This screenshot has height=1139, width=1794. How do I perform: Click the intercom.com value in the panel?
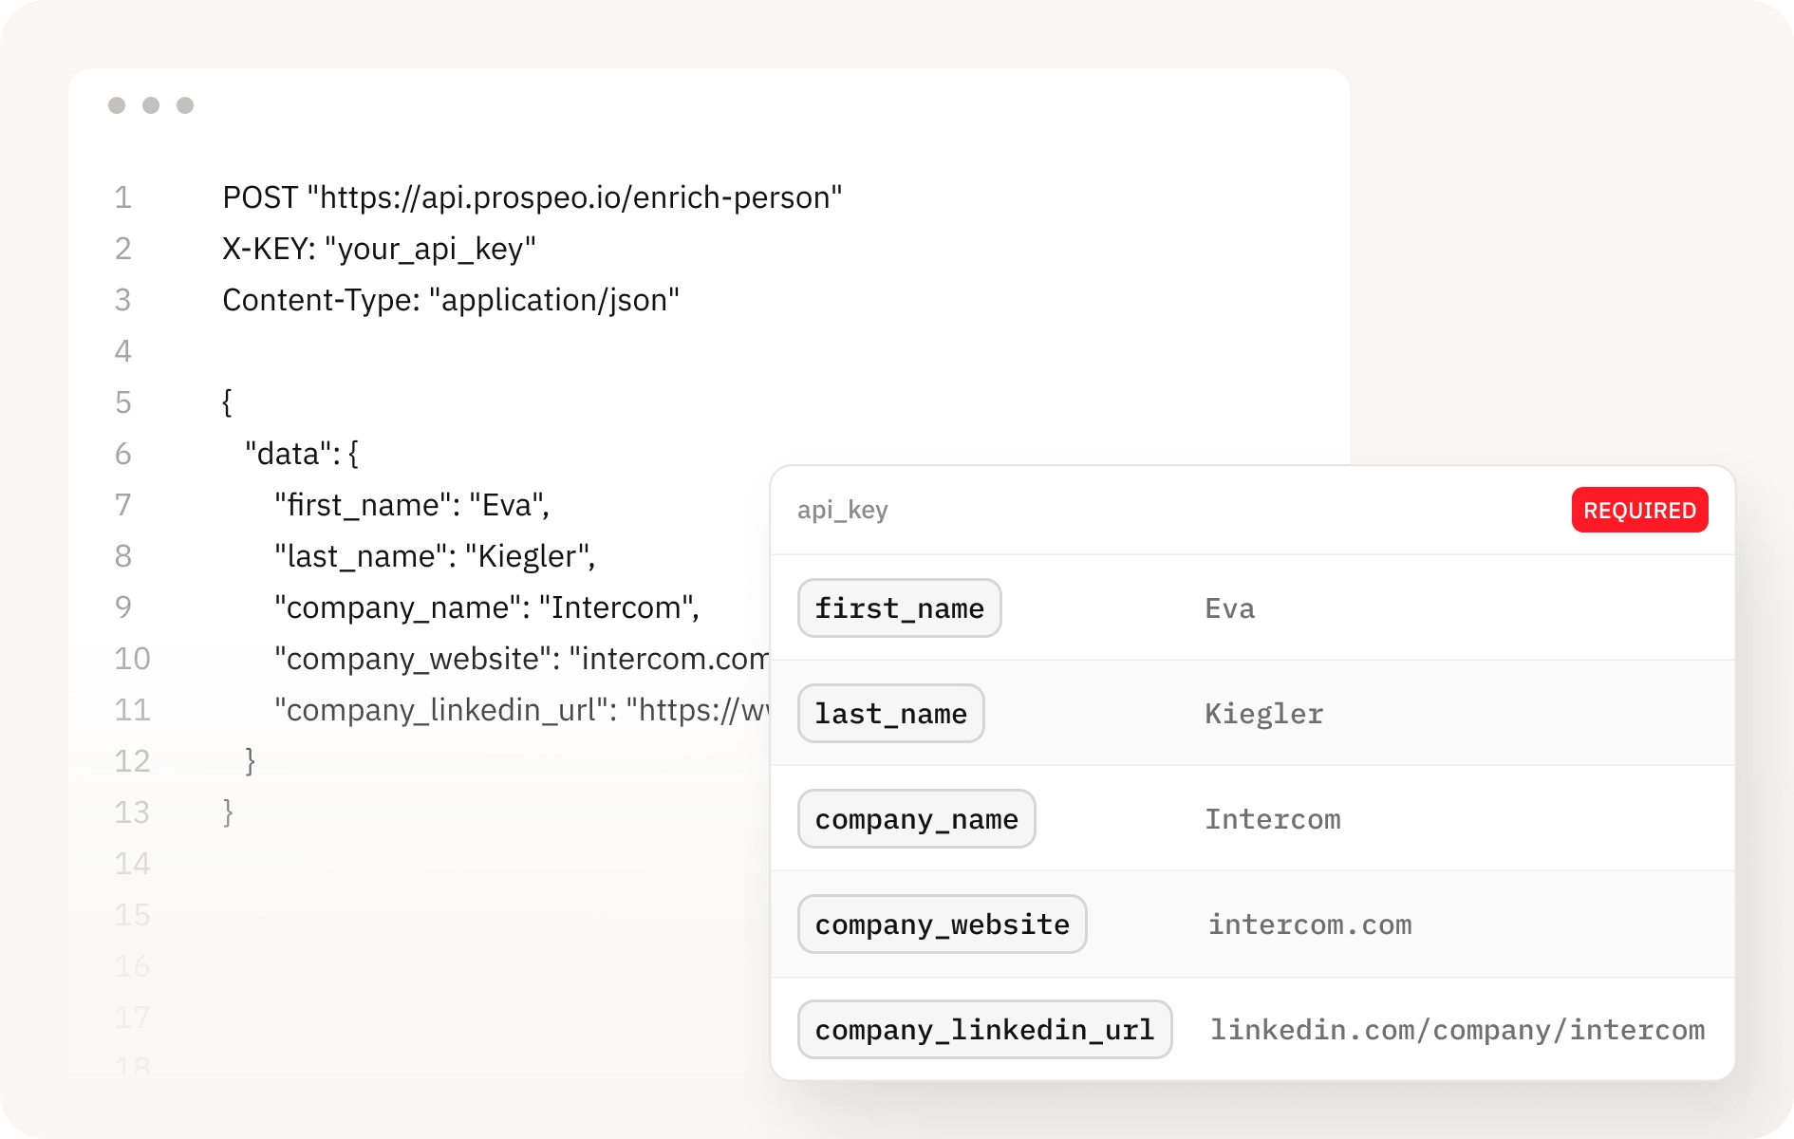(x=1309, y=924)
